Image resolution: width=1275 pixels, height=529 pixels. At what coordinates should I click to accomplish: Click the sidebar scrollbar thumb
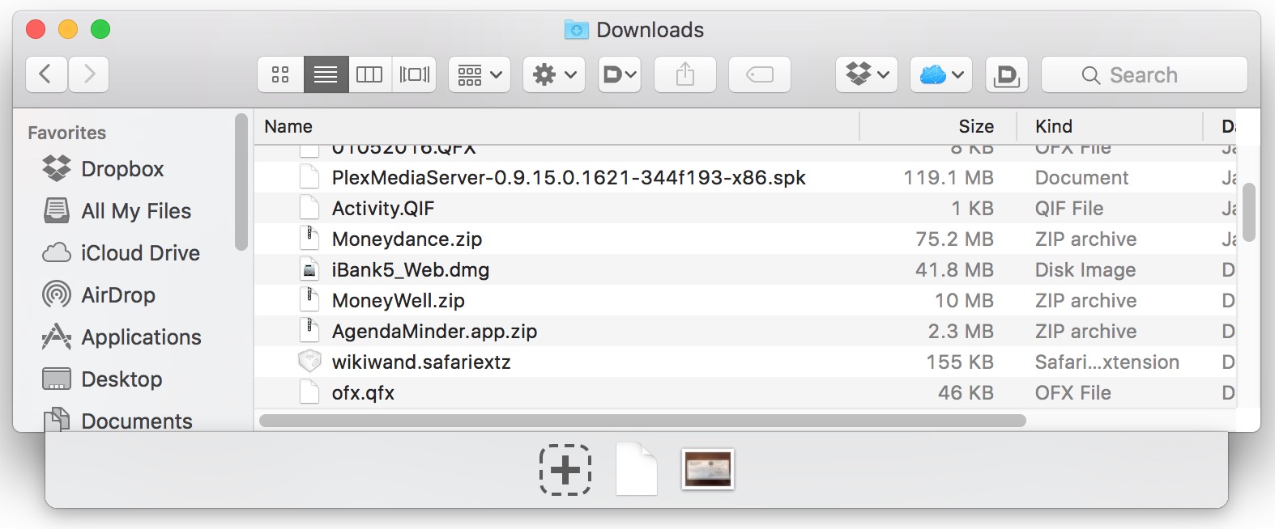coord(241,182)
